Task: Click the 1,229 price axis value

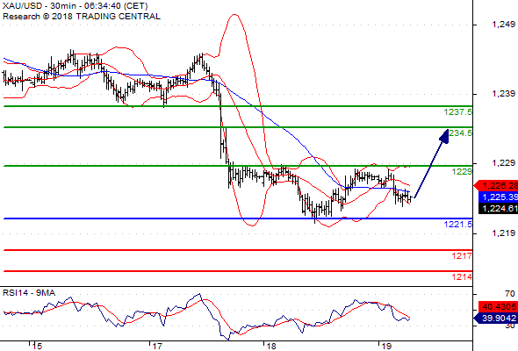Action: click(503, 163)
